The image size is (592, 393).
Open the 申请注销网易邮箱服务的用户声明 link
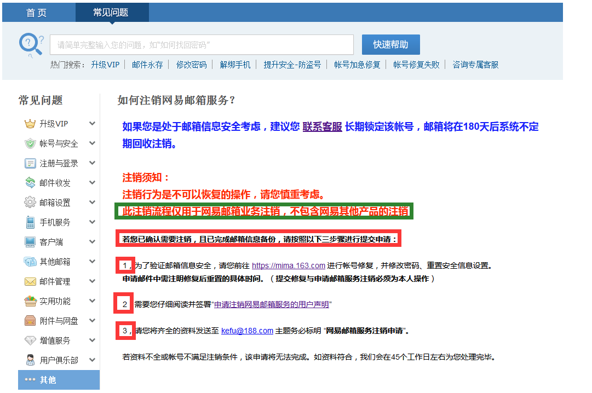pos(272,304)
